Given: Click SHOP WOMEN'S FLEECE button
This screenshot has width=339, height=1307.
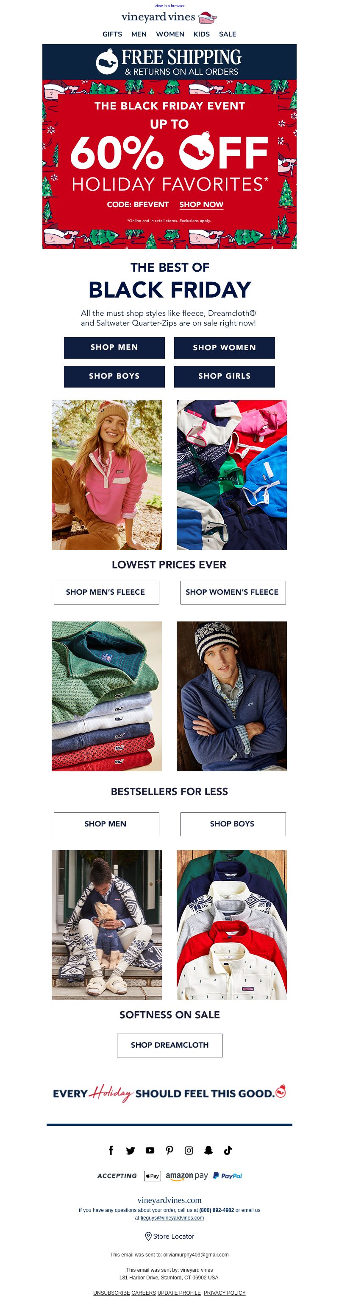Looking at the screenshot, I should pos(233,592).
